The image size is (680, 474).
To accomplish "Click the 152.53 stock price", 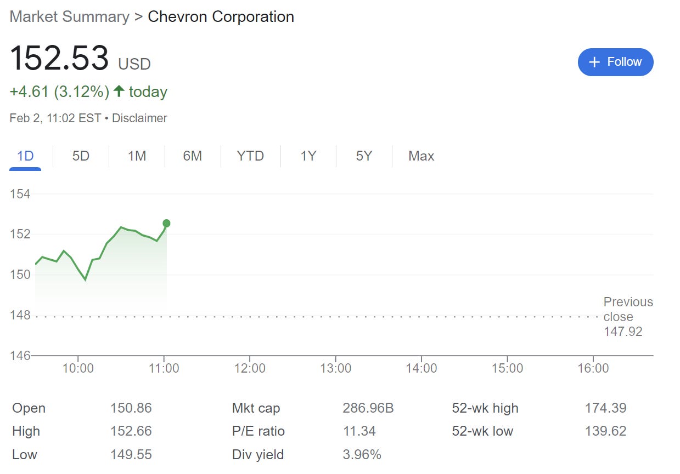I will tap(59, 59).
